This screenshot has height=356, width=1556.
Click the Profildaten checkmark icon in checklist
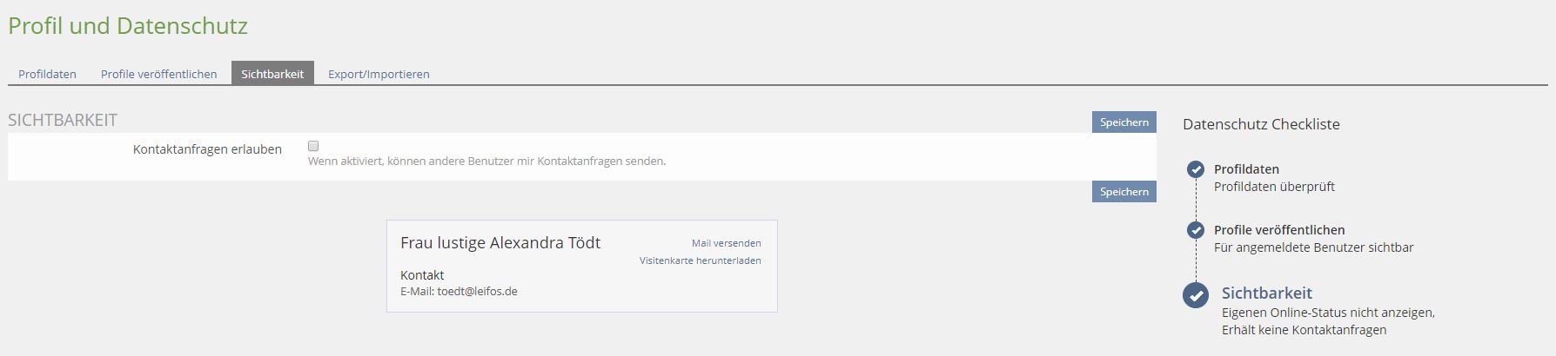[x=1196, y=169]
